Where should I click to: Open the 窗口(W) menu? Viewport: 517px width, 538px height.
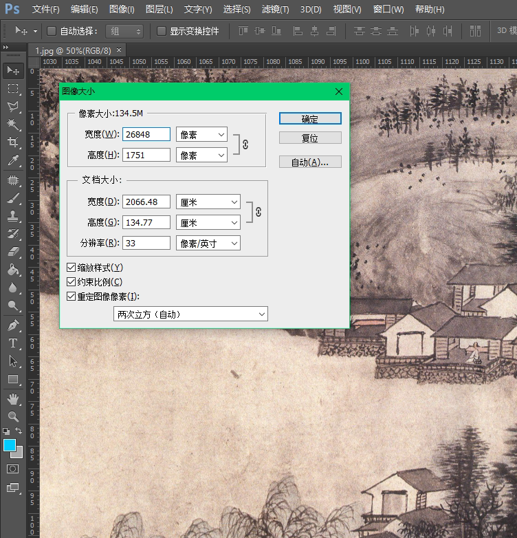388,9
